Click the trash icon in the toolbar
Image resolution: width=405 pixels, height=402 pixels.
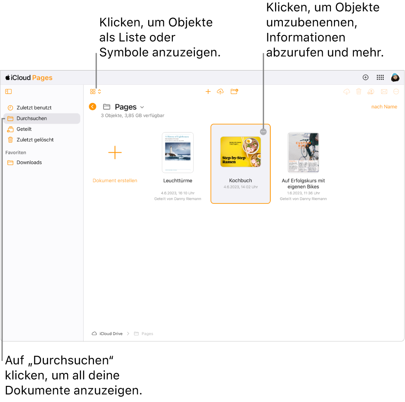[359, 91]
